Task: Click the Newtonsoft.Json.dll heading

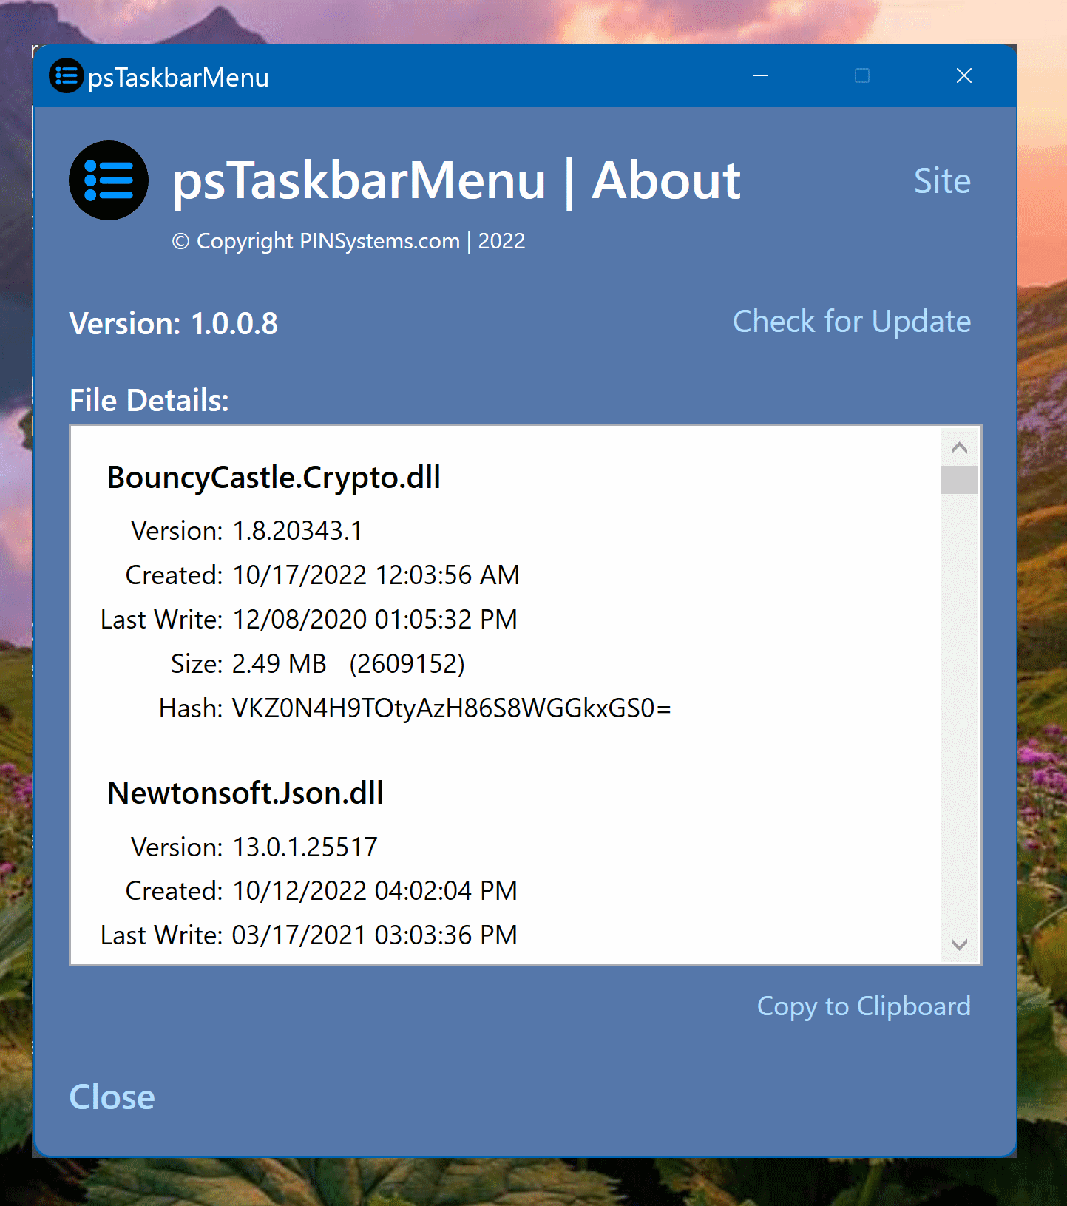Action: [x=245, y=793]
